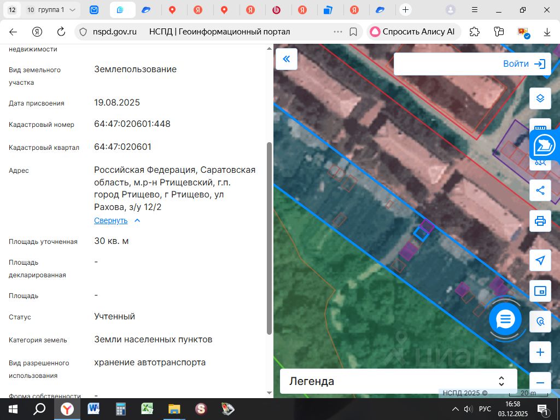Viewport: 560px width, 420px height.
Task: Open the toolbar icon with checkmark badge
Action: point(523,32)
